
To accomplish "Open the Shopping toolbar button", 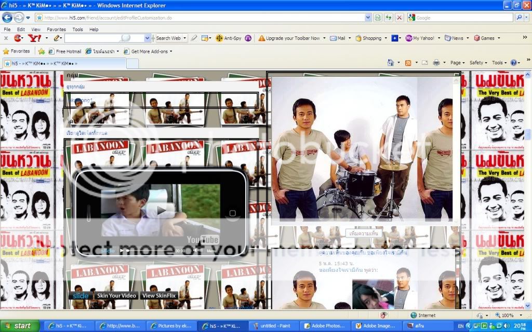I will [368, 38].
